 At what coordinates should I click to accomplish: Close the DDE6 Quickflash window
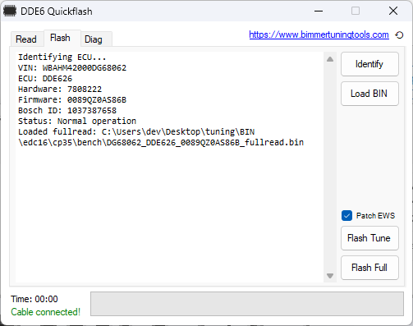point(393,11)
